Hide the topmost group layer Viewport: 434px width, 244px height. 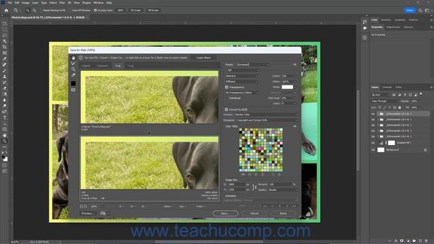tap(373, 114)
